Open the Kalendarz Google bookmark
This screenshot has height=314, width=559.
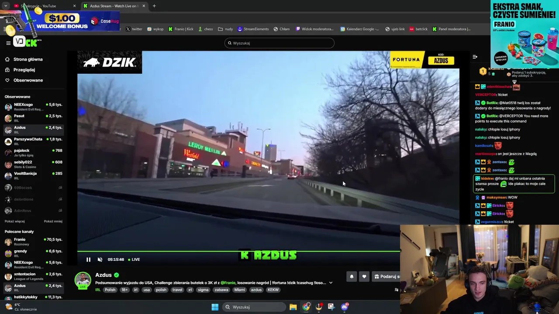(360, 29)
